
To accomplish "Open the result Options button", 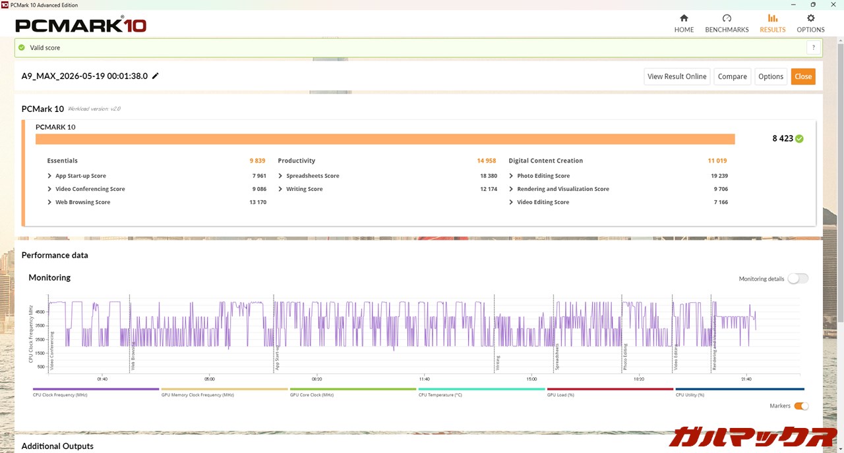I will click(x=771, y=76).
